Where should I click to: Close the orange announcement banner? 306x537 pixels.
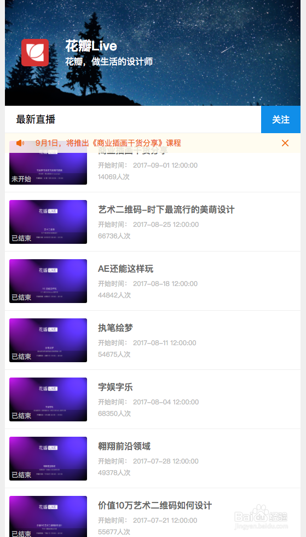(285, 143)
